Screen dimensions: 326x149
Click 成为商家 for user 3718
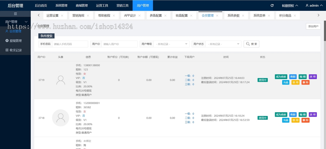point(281,115)
